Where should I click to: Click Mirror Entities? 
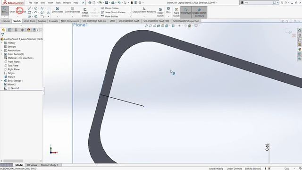109,8
